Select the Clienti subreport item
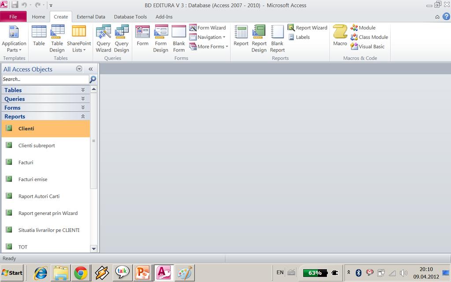 46,145
